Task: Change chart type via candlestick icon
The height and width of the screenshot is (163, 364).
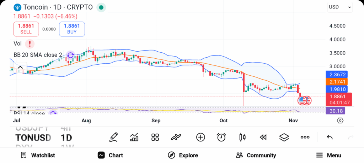Action: [242, 137]
